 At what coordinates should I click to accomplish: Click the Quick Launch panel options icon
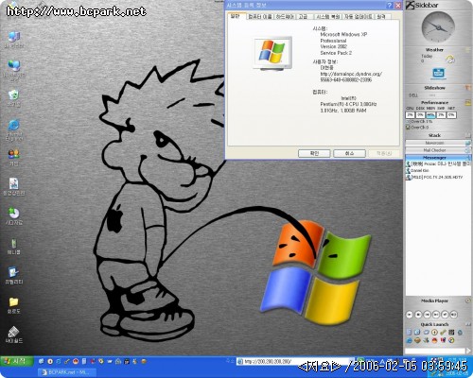click(x=468, y=324)
